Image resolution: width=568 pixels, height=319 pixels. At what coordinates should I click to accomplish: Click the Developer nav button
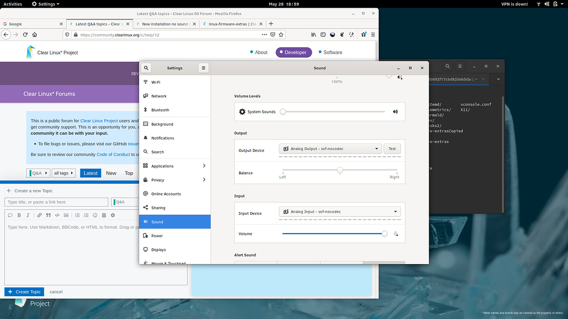pyautogui.click(x=293, y=53)
